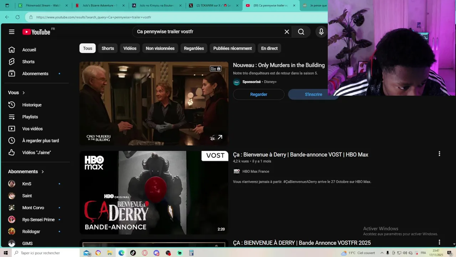Expand the Vous section chevron
Image resolution: width=456 pixels, height=257 pixels.
[24, 93]
